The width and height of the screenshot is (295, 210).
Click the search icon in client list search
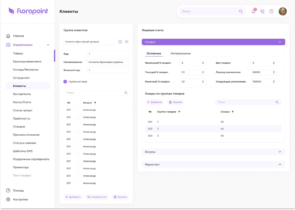pyautogui.click(x=126, y=93)
